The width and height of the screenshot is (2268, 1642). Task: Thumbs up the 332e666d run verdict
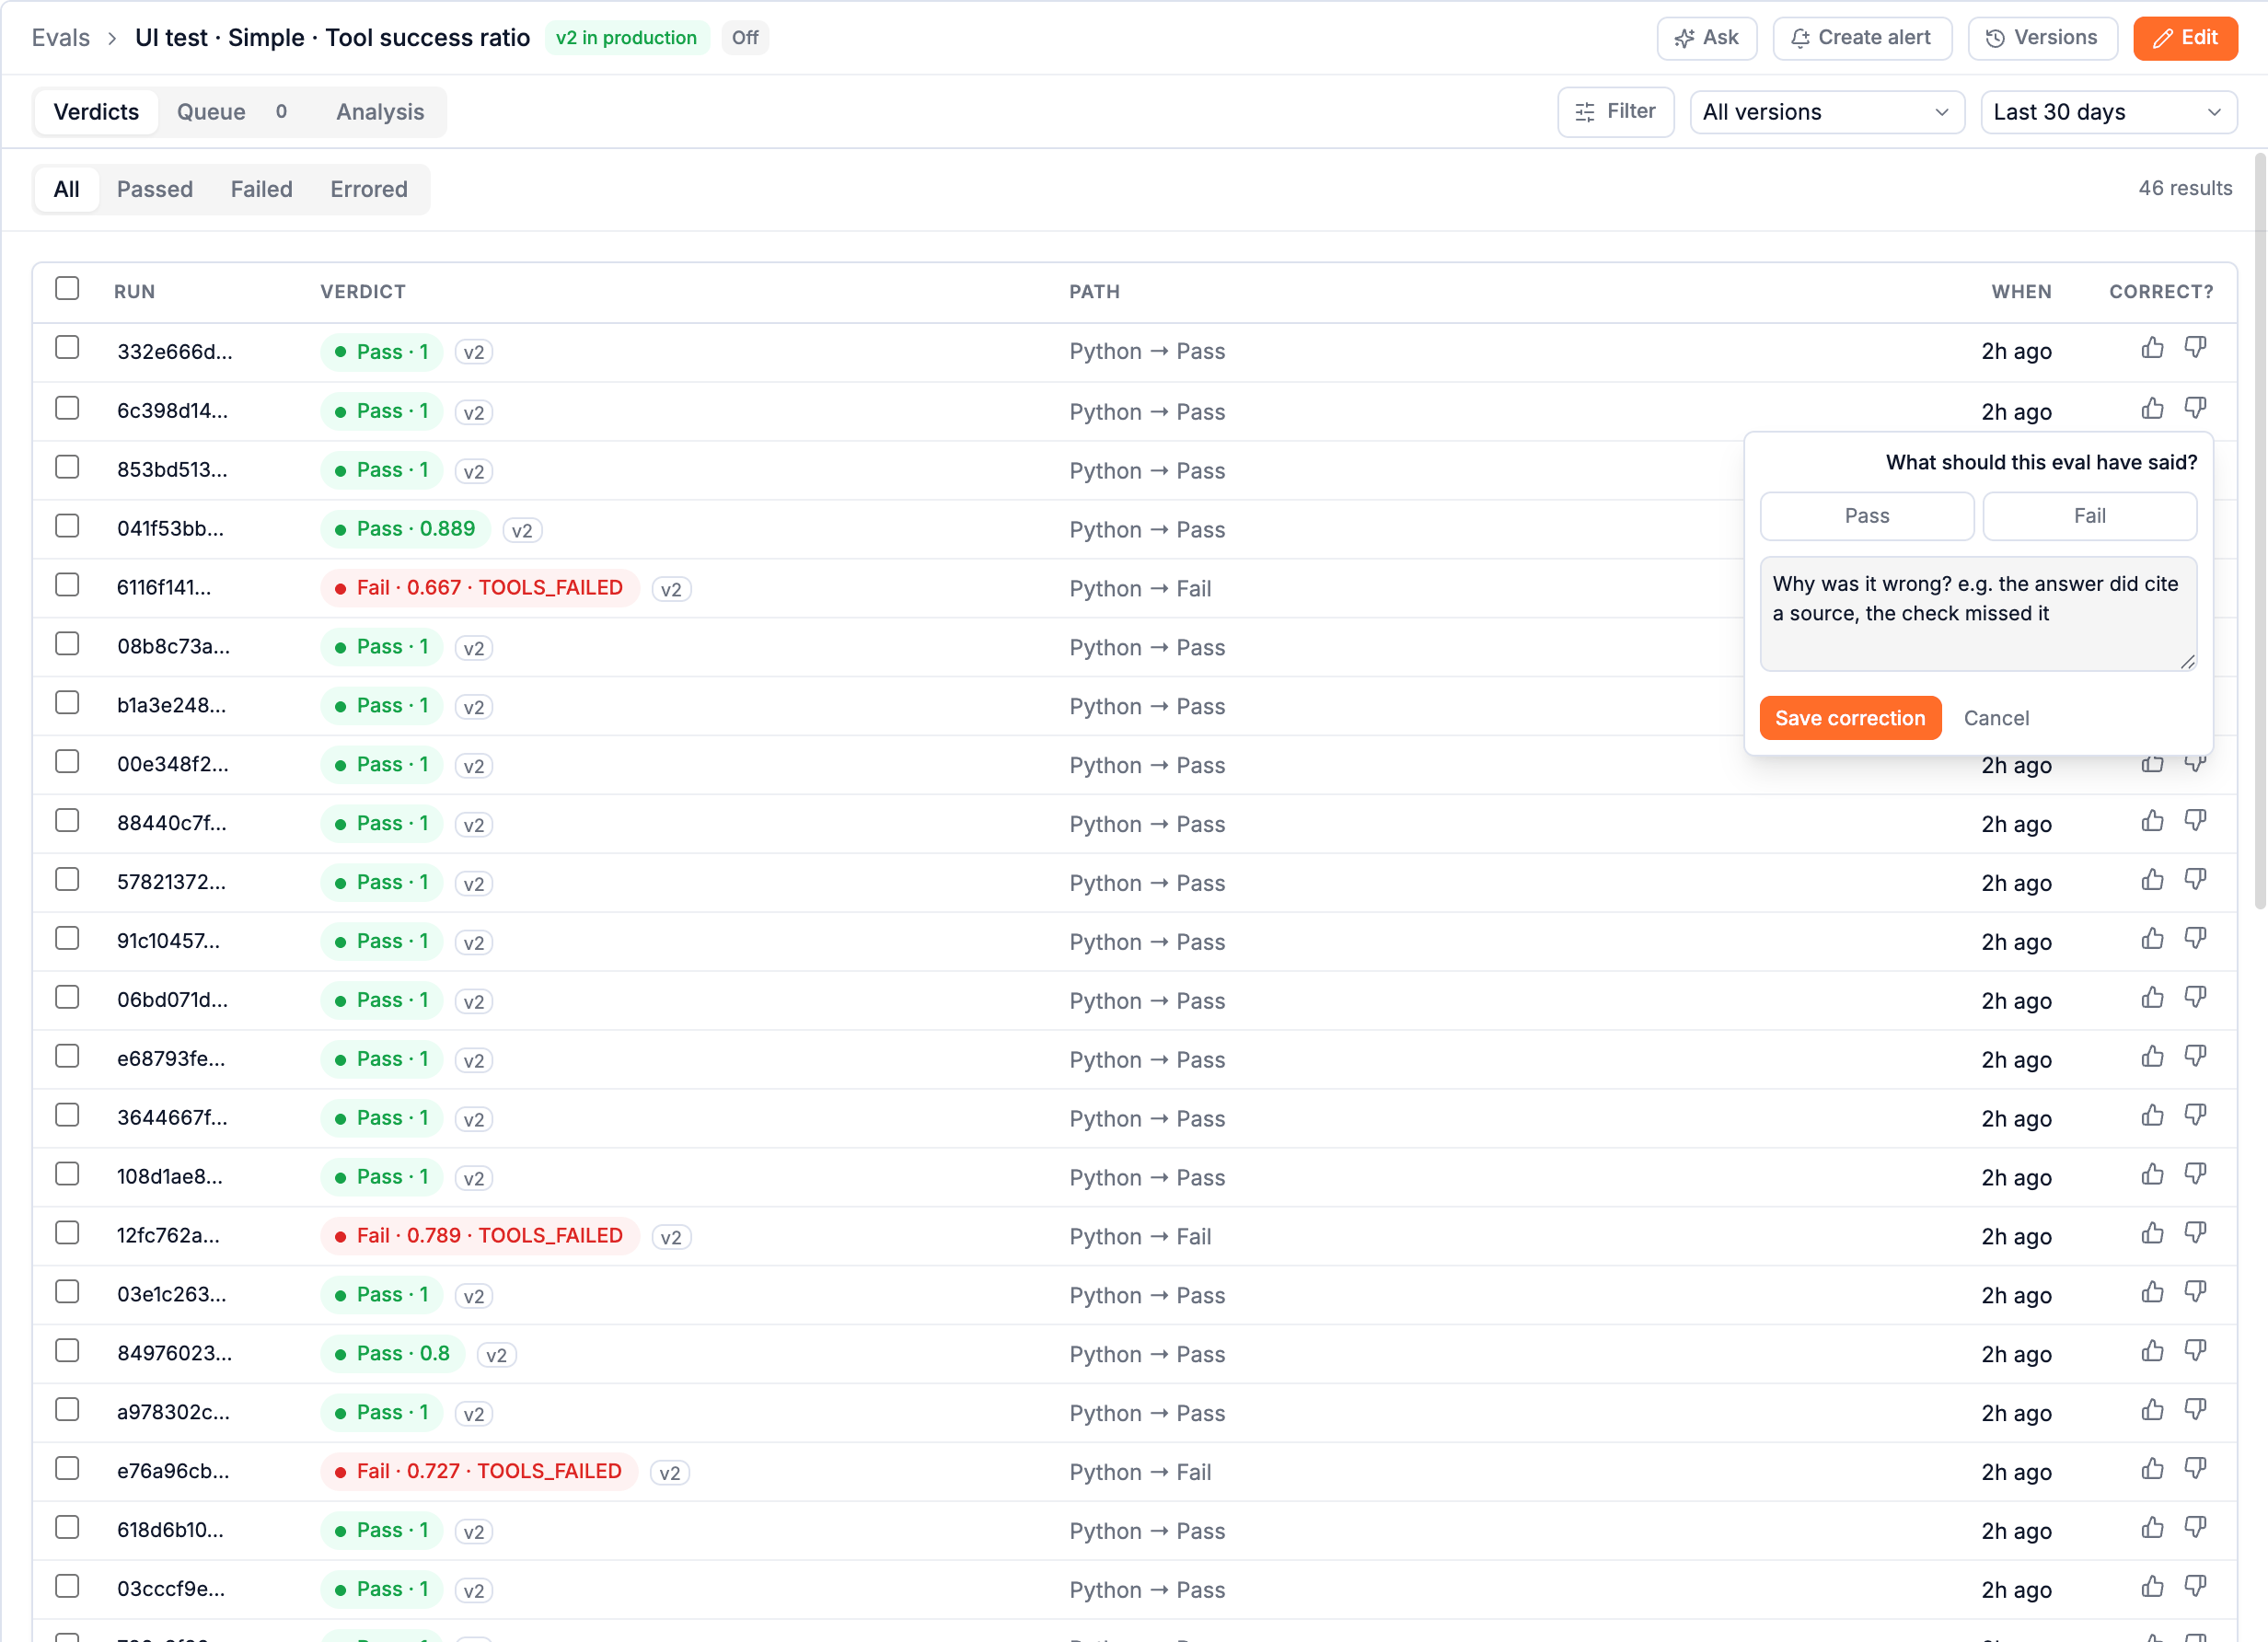coord(2152,348)
